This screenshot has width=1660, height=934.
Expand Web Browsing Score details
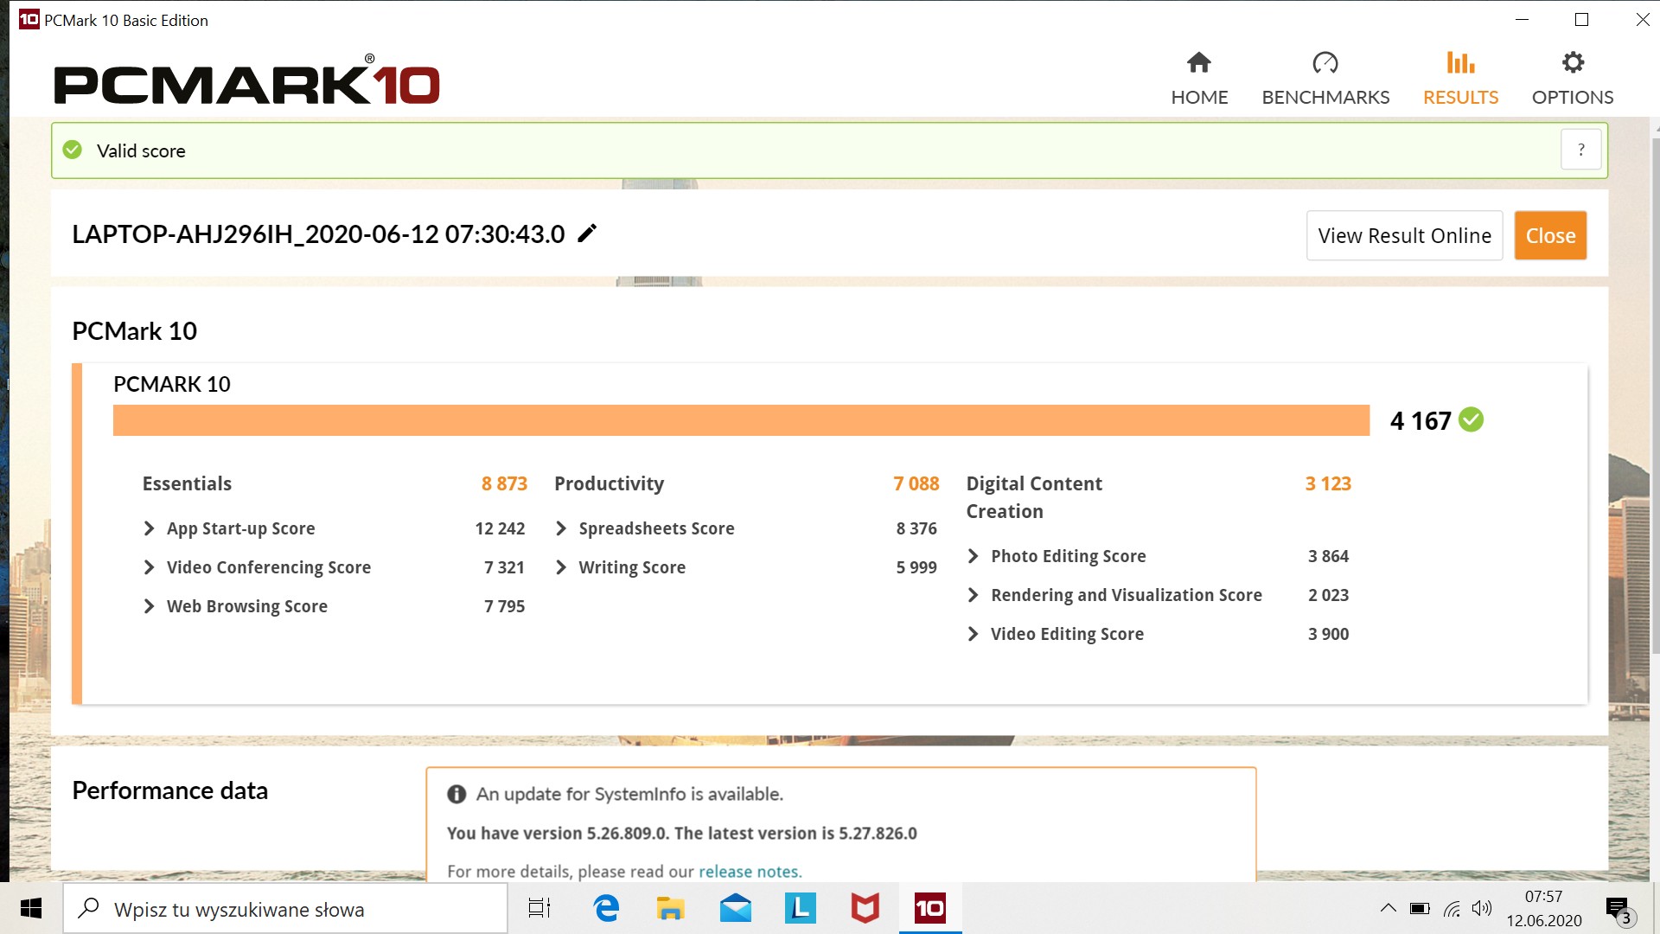(x=150, y=606)
